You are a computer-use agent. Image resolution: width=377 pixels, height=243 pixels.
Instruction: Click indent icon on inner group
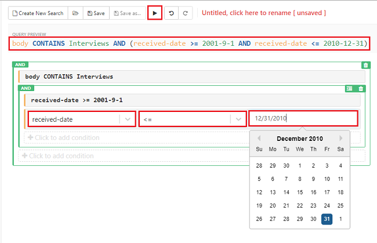tap(350, 89)
